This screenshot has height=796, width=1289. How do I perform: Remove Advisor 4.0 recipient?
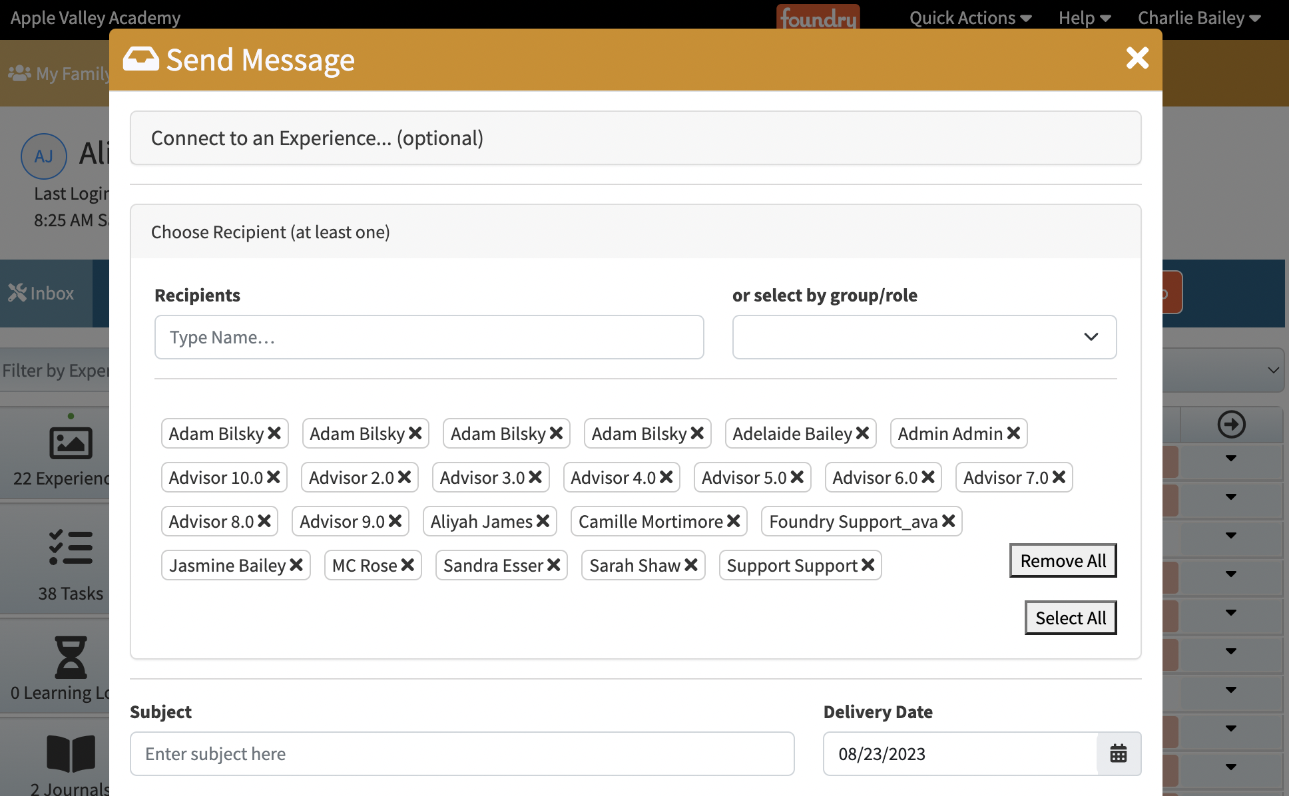point(666,477)
